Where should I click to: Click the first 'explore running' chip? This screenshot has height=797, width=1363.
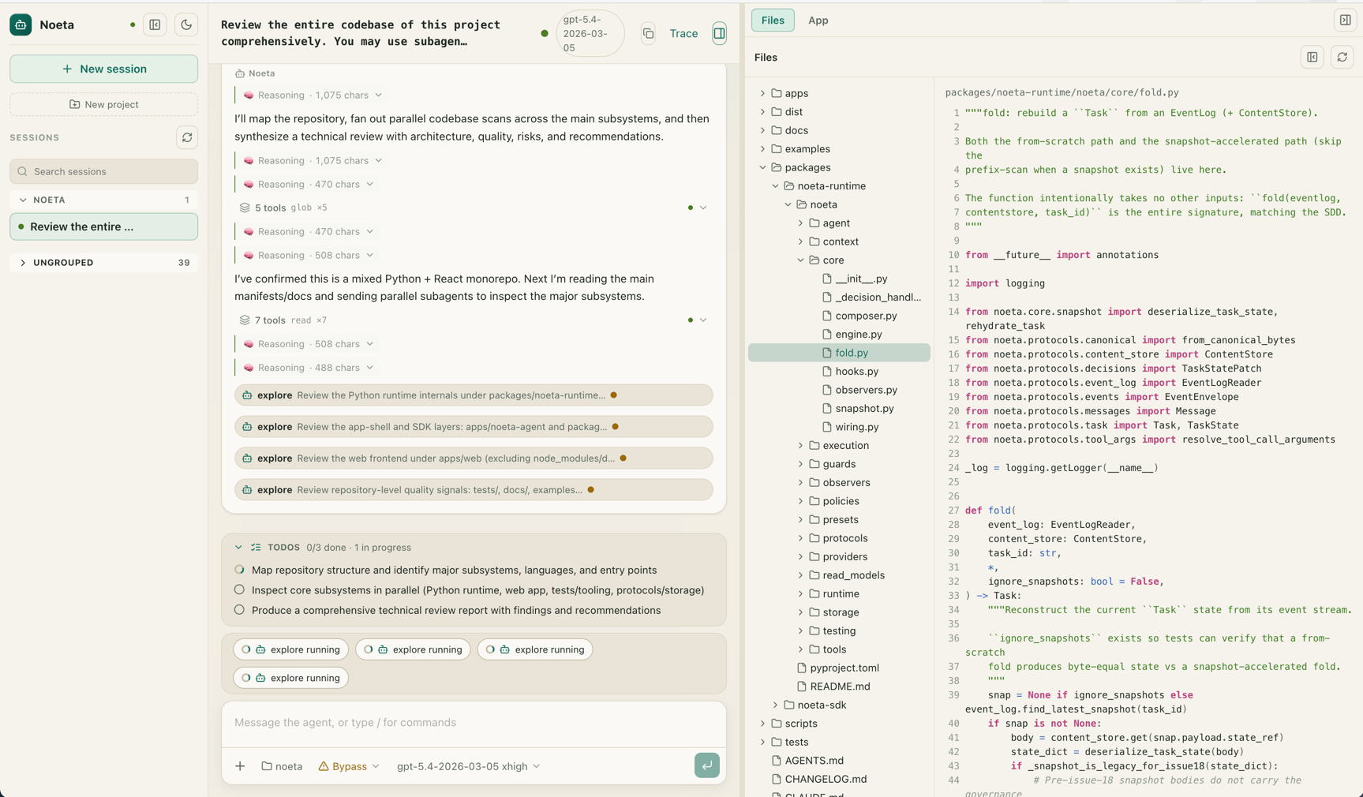pyautogui.click(x=291, y=649)
